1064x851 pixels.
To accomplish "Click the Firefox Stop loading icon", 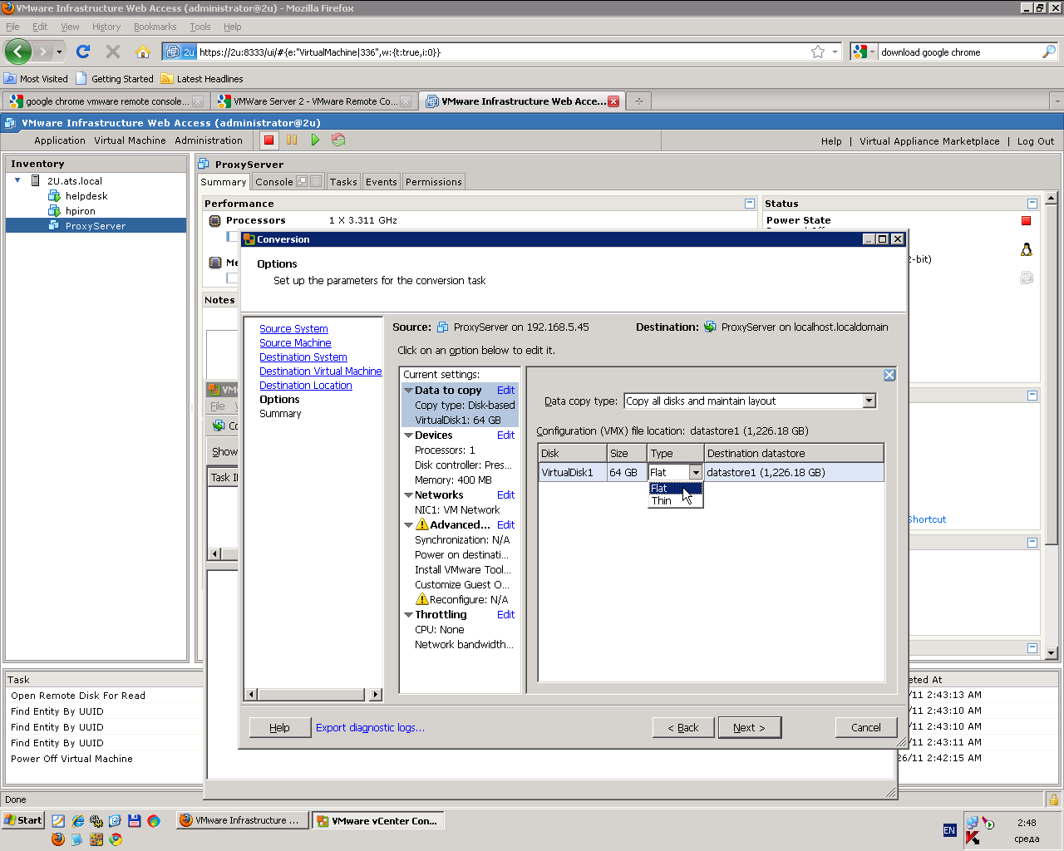I will (113, 52).
